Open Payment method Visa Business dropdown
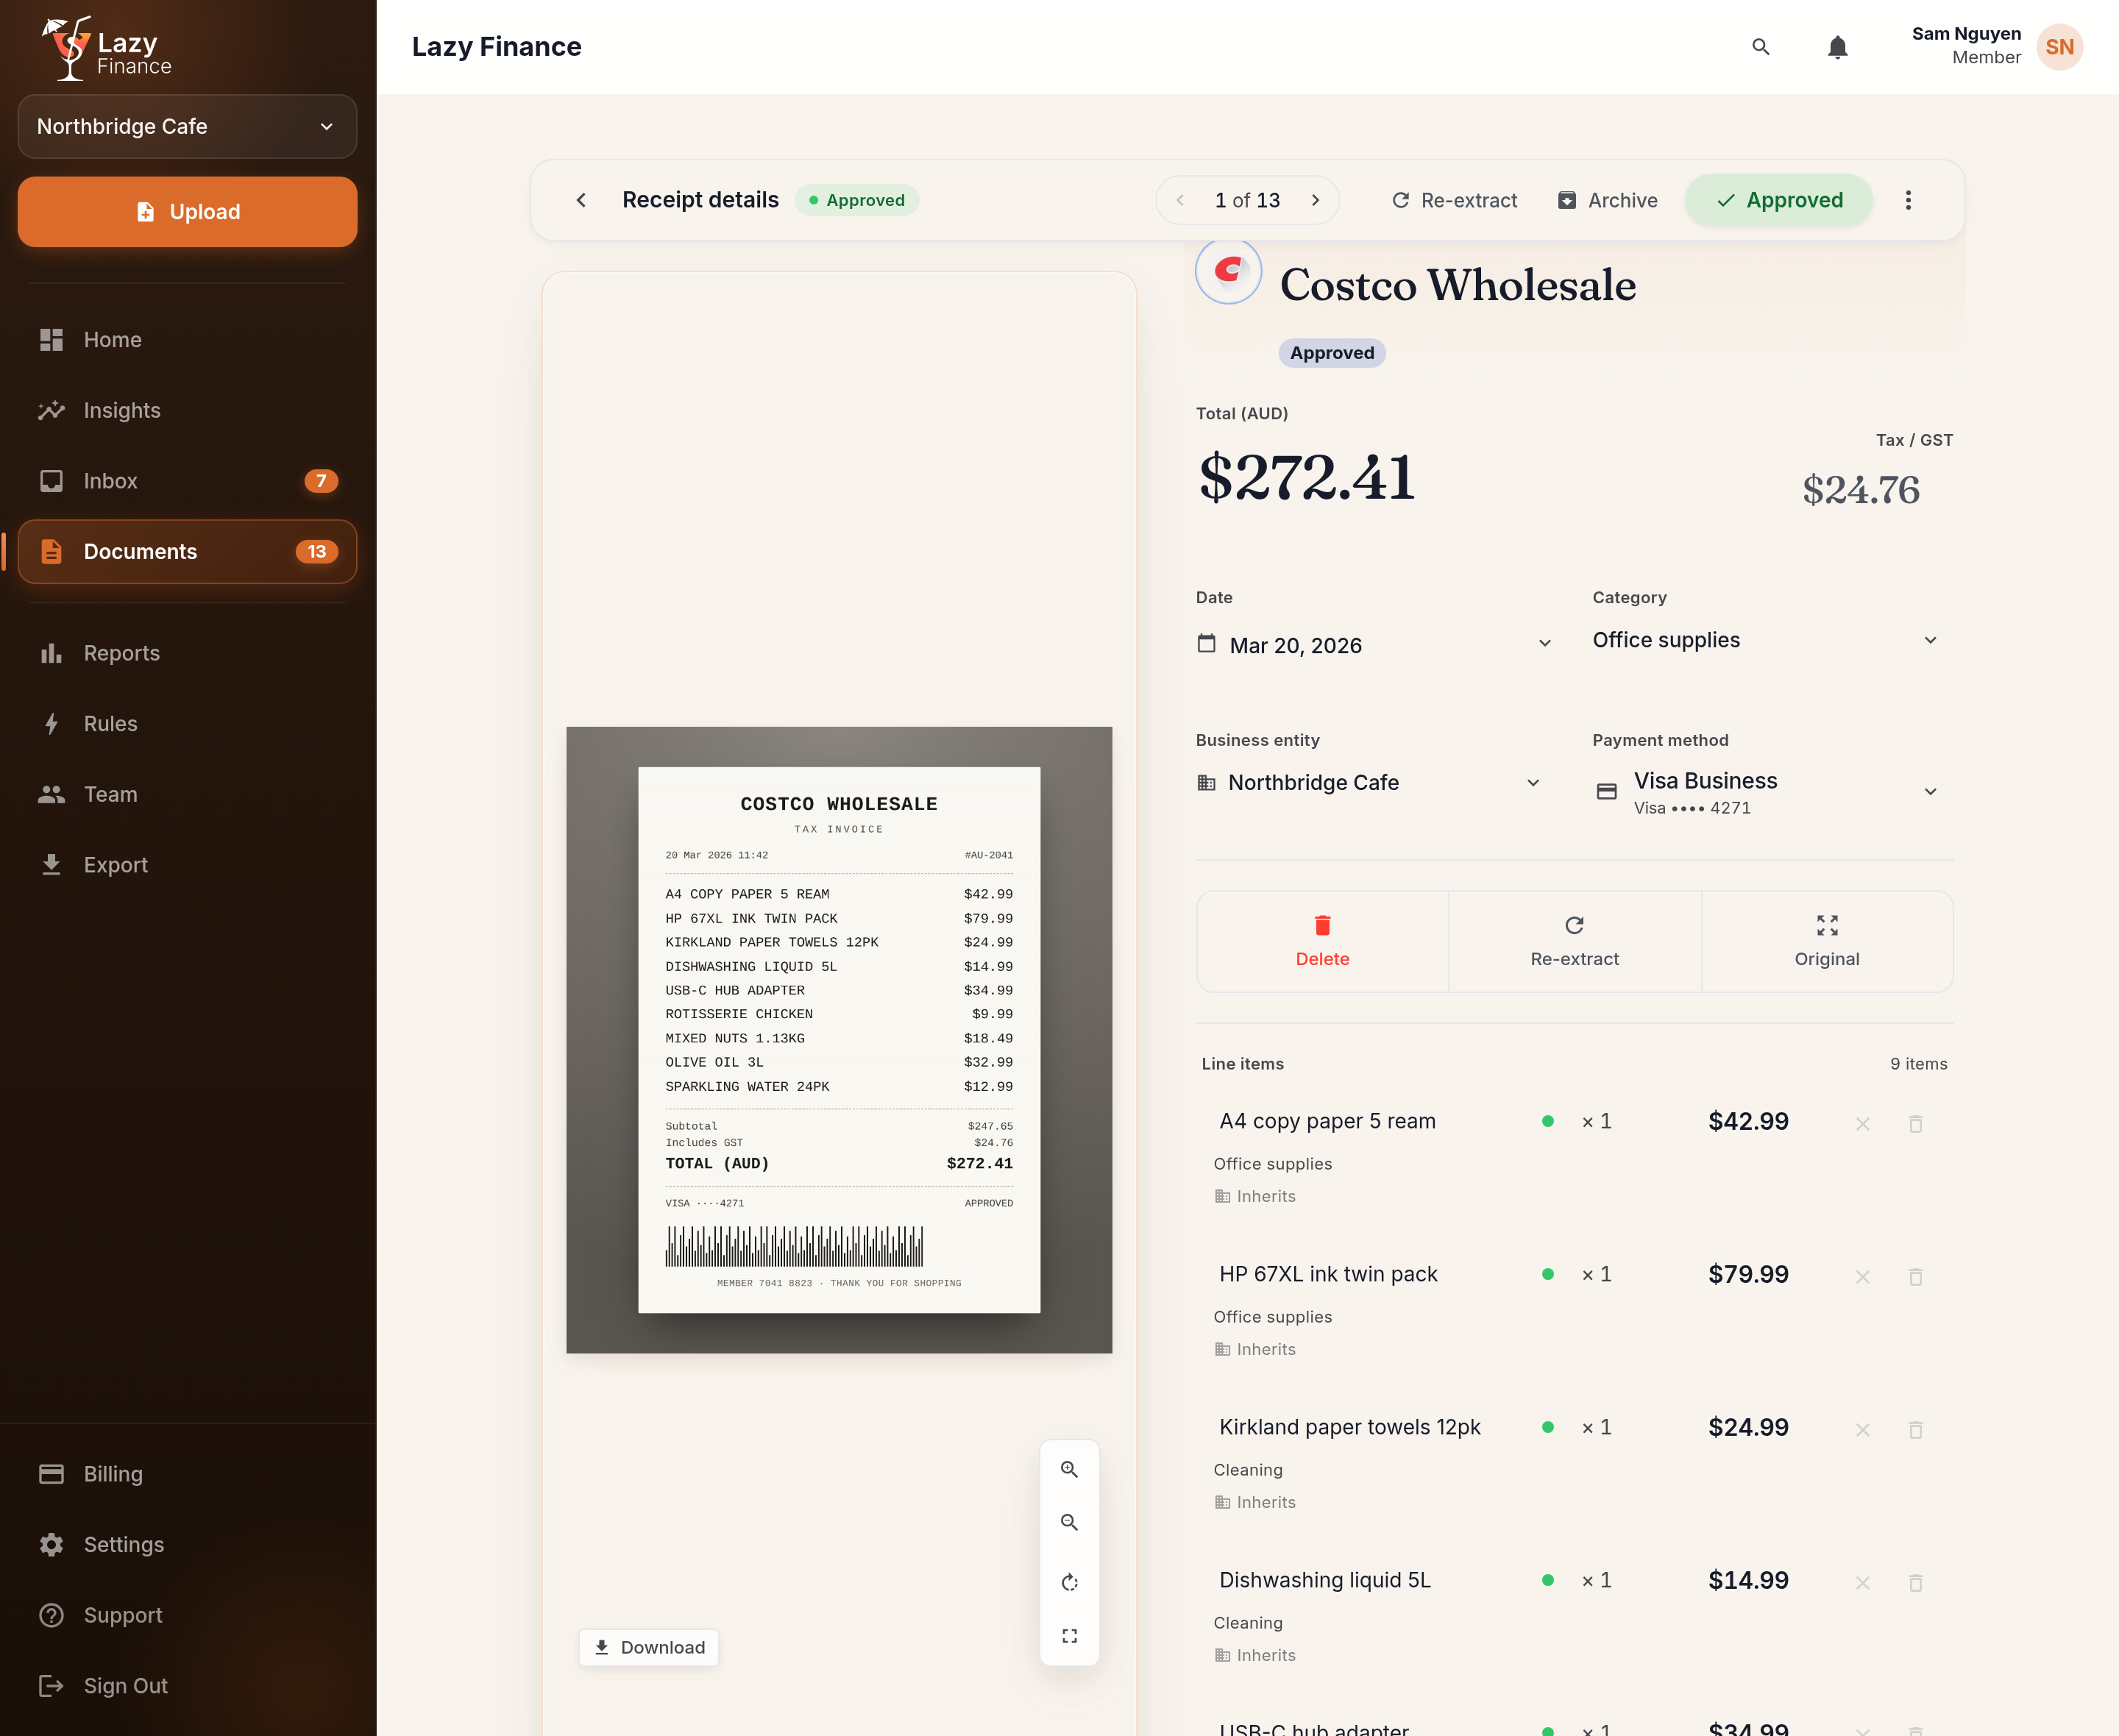Screen dimensions: 2119x1736 1765,792
